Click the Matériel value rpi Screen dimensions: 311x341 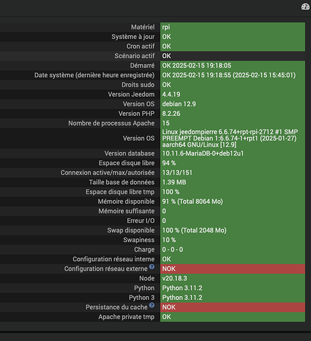click(166, 27)
